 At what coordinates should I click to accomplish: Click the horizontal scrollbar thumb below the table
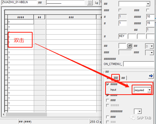point(26,114)
